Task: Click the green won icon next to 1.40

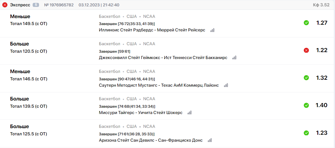Action: pyautogui.click(x=306, y=105)
